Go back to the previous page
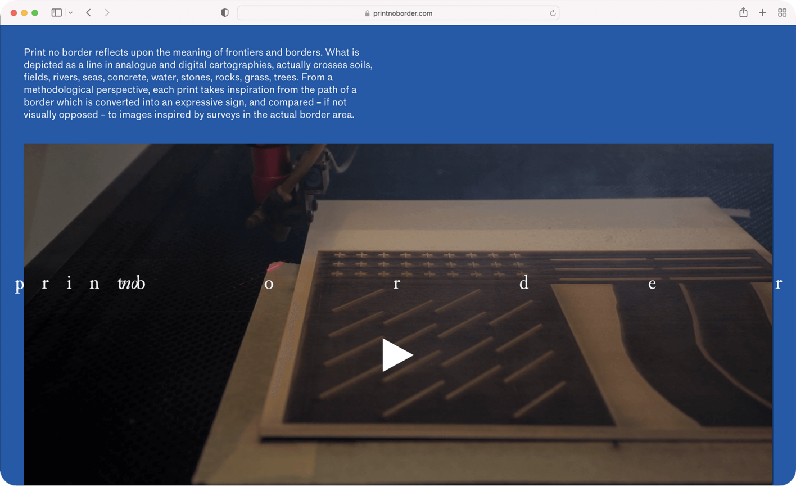Screen dimensions: 796x486 [89, 13]
